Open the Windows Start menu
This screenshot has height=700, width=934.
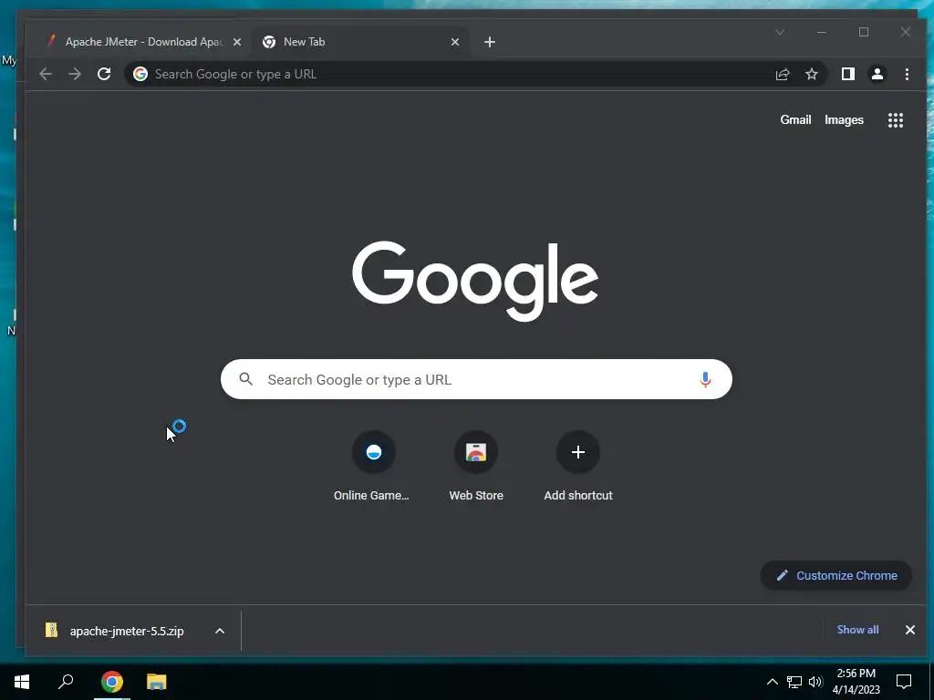pyautogui.click(x=22, y=682)
